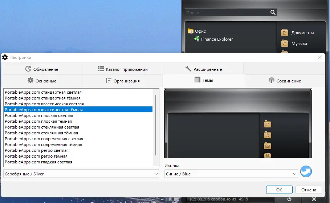Switch to the Обновление tab

tap(42, 69)
